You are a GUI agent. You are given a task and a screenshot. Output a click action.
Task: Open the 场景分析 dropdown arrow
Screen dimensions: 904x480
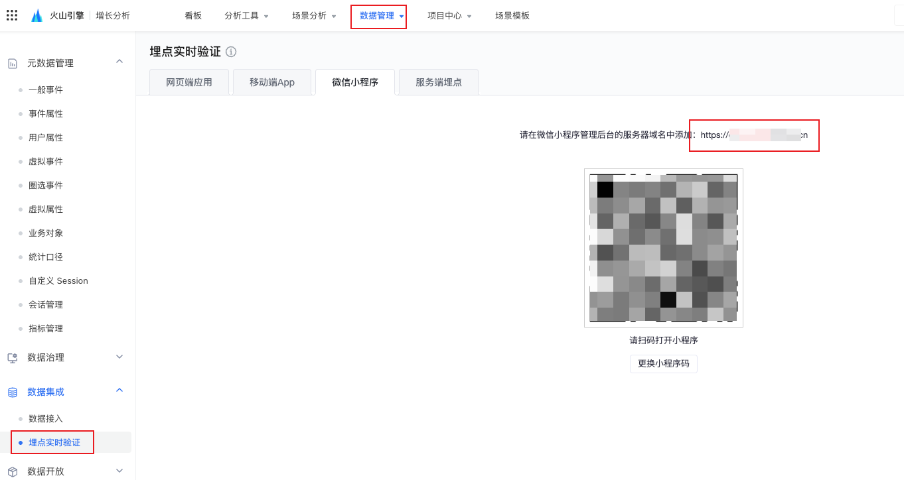click(x=334, y=17)
